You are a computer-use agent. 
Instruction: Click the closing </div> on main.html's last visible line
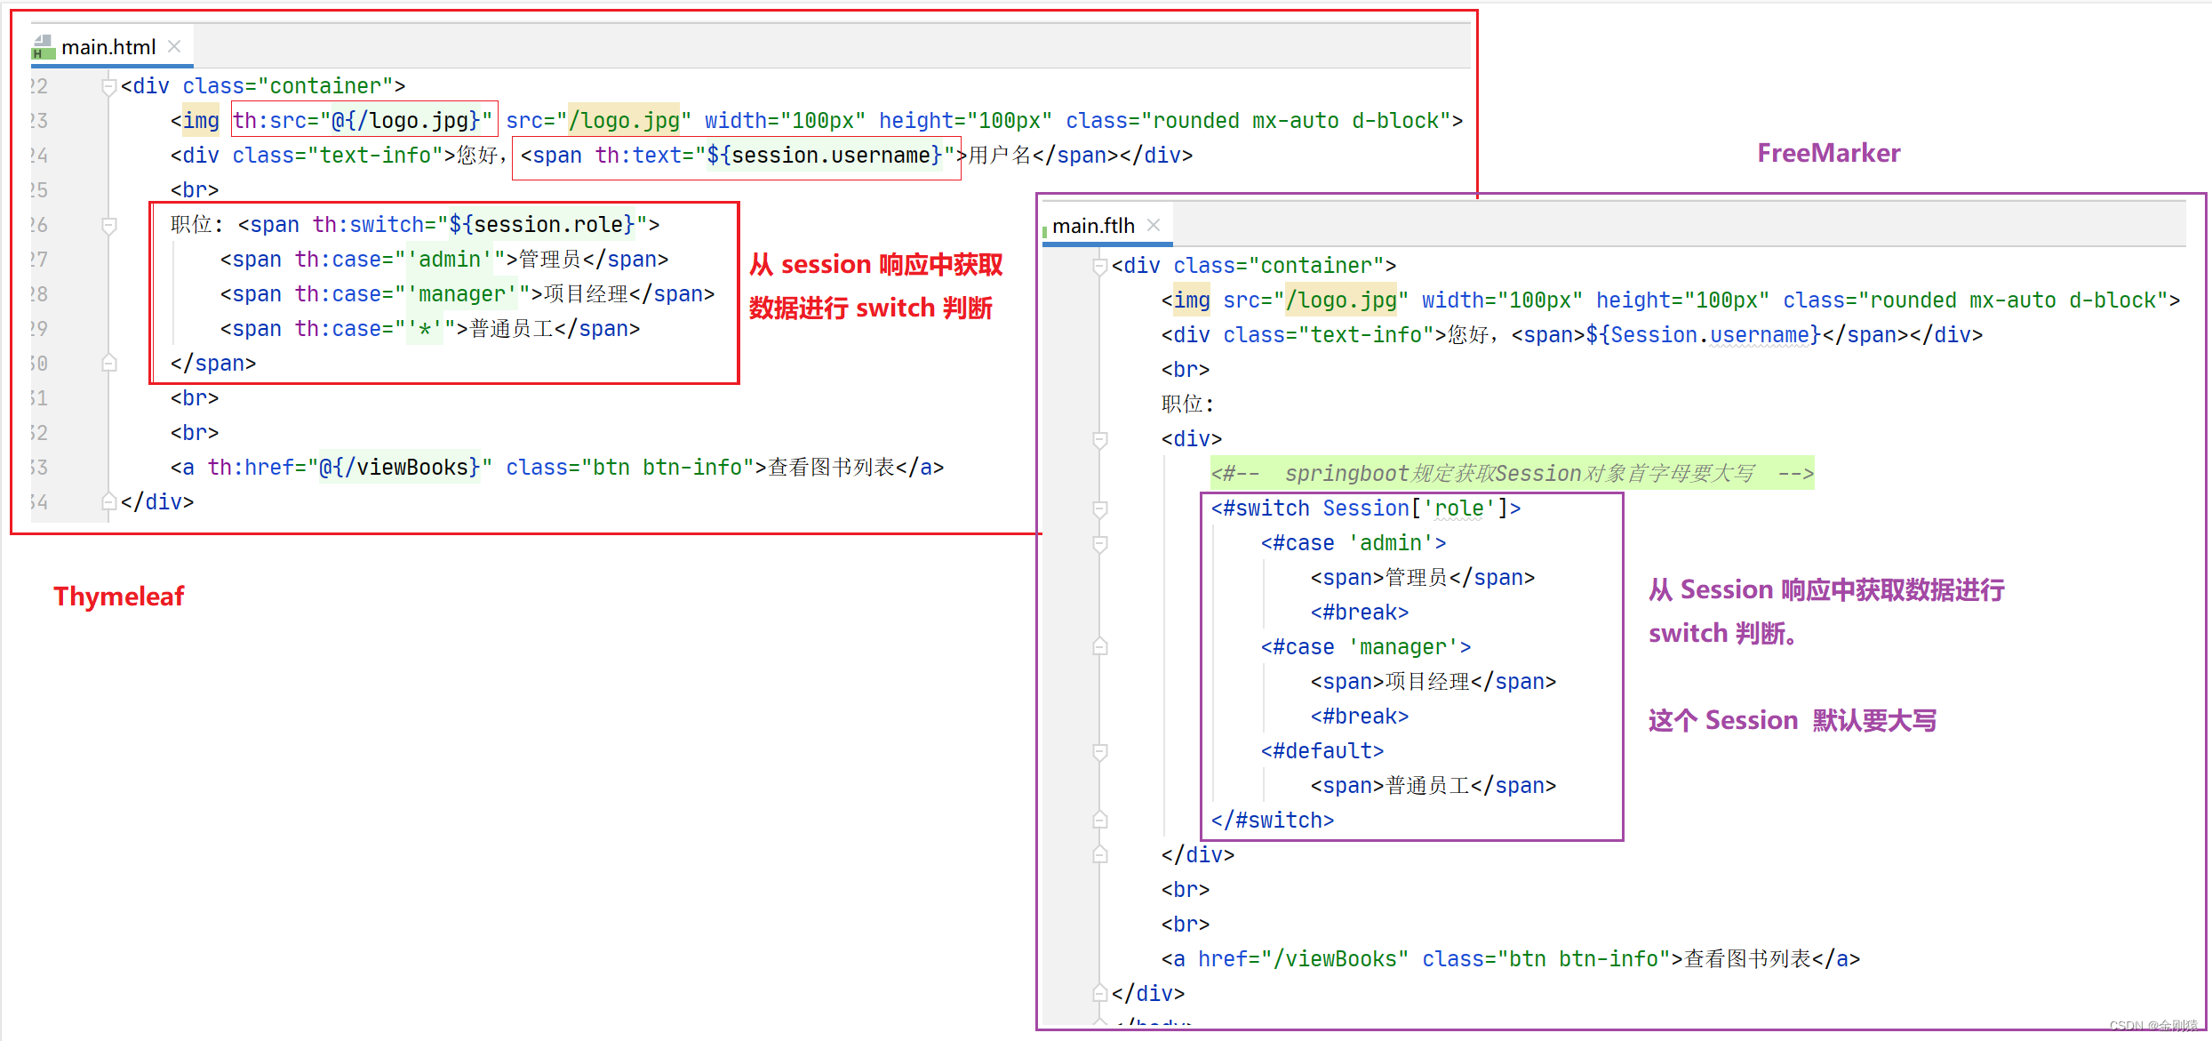157,502
